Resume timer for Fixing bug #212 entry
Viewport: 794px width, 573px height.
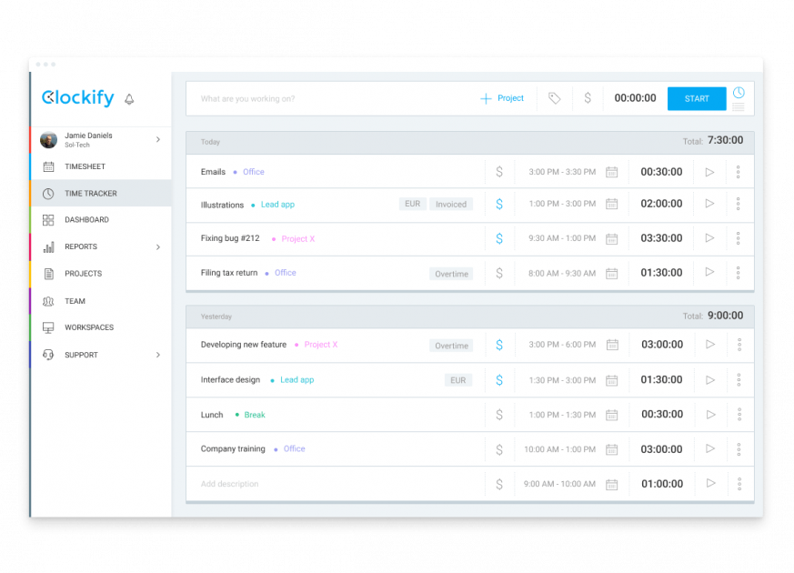tap(710, 238)
